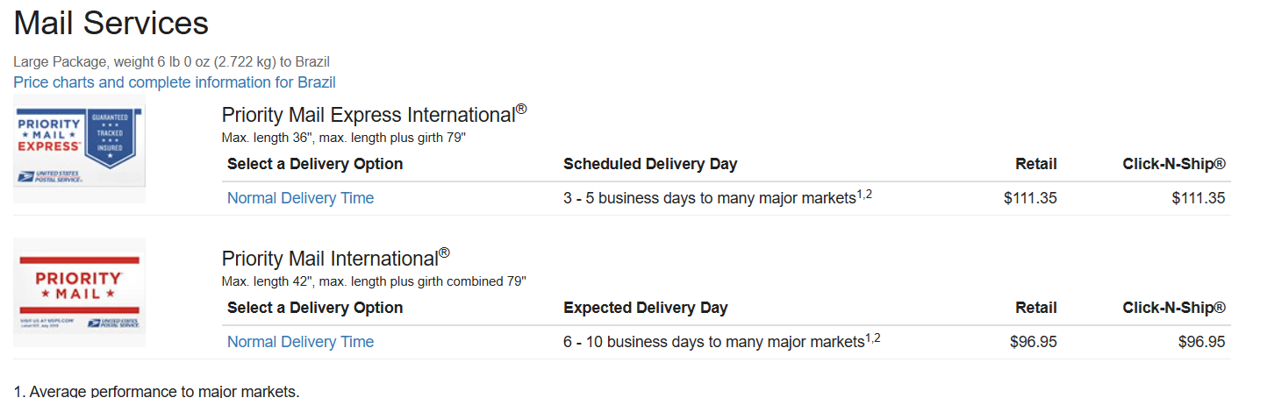Click the Priority Mail Express International heading
Screen dimensions: 1274x398
(375, 114)
